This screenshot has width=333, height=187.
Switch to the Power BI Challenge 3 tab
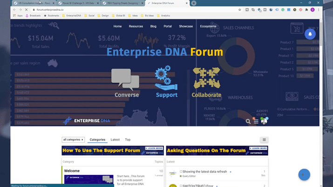click(78, 3)
